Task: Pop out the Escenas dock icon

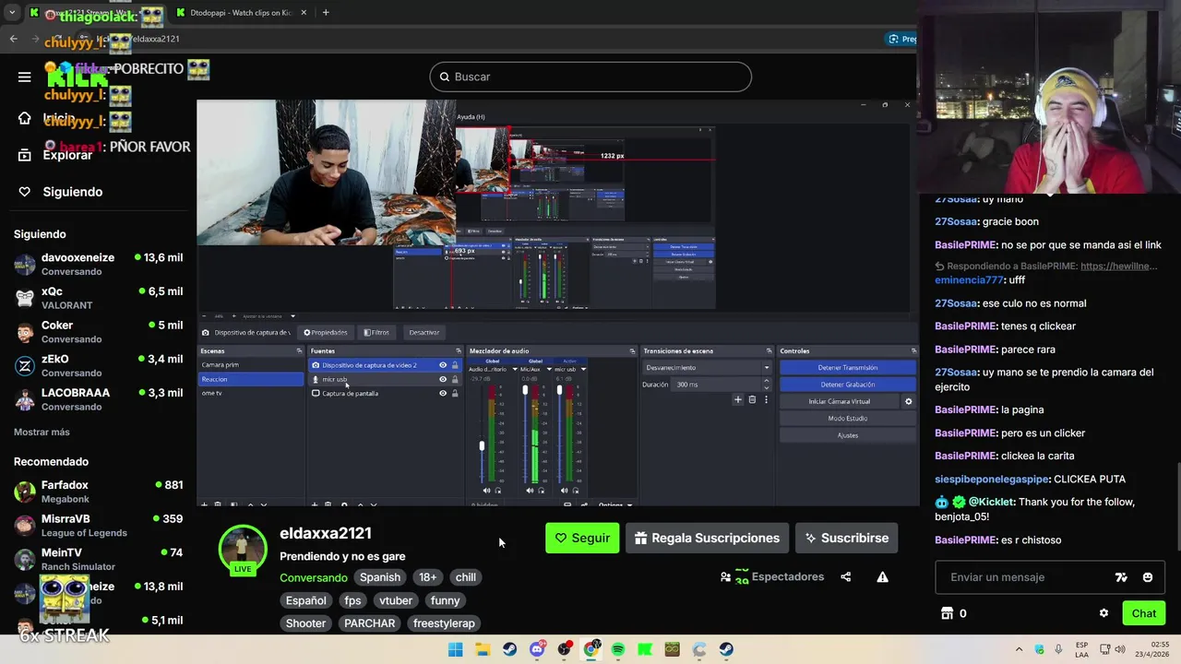Action: pos(299,350)
